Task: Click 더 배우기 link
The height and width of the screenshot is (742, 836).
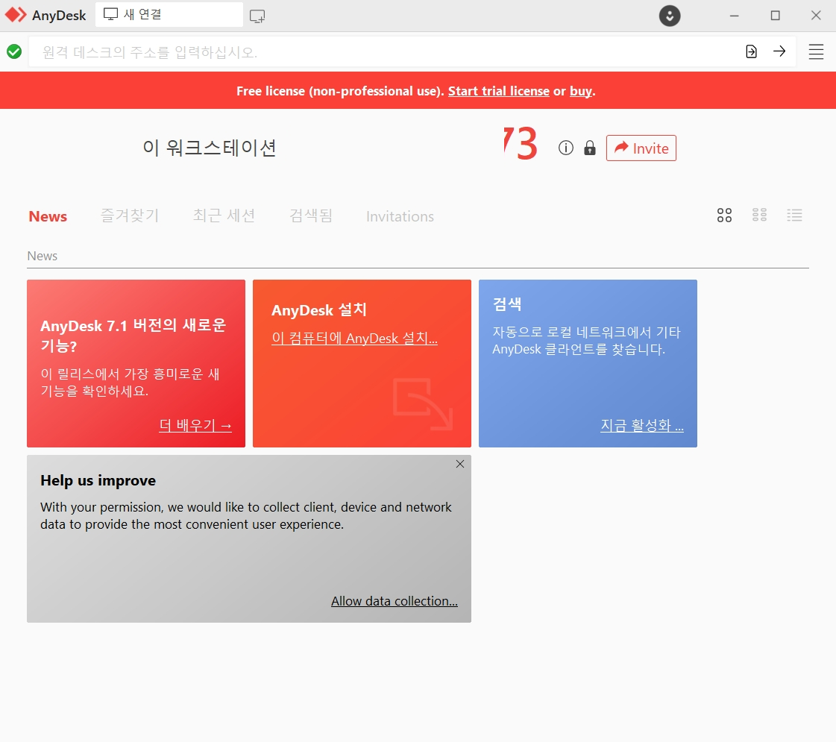Action: pyautogui.click(x=195, y=425)
